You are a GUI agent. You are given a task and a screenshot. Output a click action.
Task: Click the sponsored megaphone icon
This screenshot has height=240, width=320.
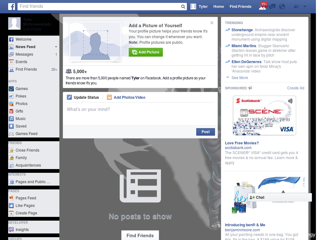[250, 88]
